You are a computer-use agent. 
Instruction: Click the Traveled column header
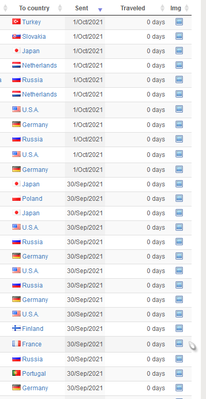pyautogui.click(x=133, y=8)
